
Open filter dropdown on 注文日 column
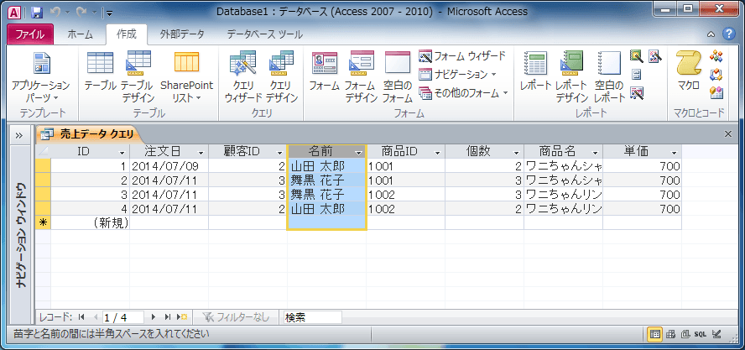tap(201, 153)
